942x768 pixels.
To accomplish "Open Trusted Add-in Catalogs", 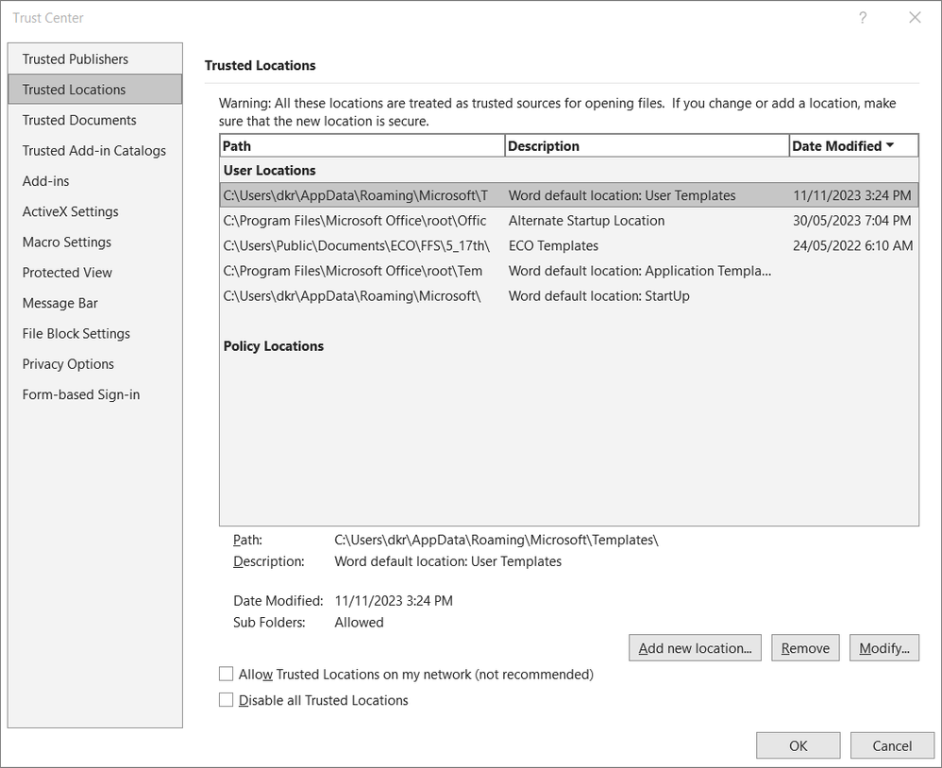I will 94,151.
